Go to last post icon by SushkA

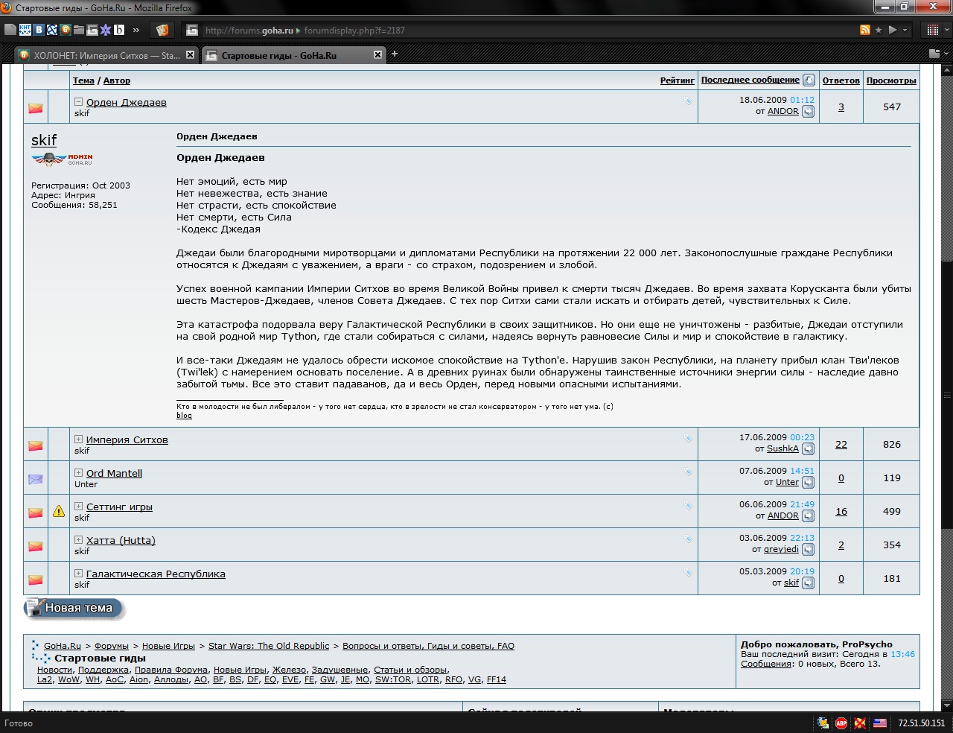[x=808, y=449]
